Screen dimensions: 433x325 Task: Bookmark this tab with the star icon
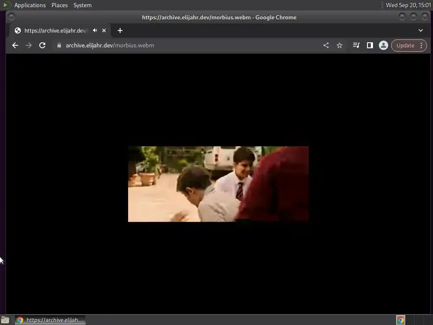pos(340,45)
